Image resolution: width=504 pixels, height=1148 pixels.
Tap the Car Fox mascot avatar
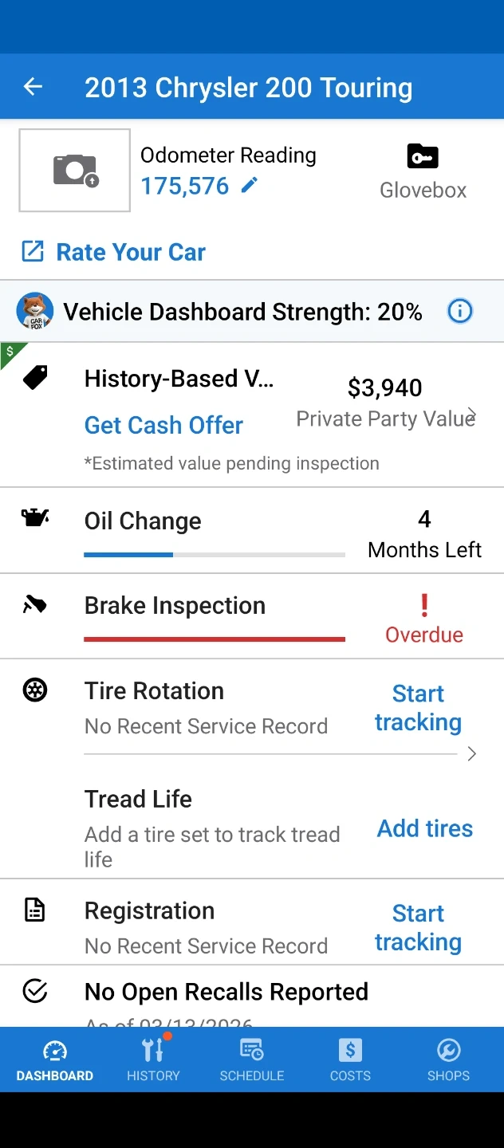tap(35, 311)
